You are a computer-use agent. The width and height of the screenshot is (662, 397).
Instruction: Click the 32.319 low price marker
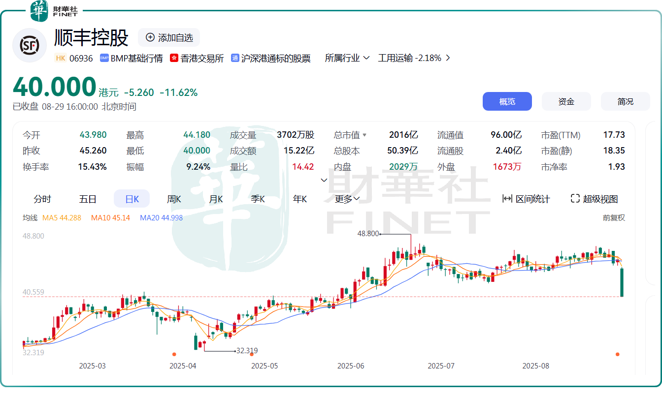coord(247,351)
